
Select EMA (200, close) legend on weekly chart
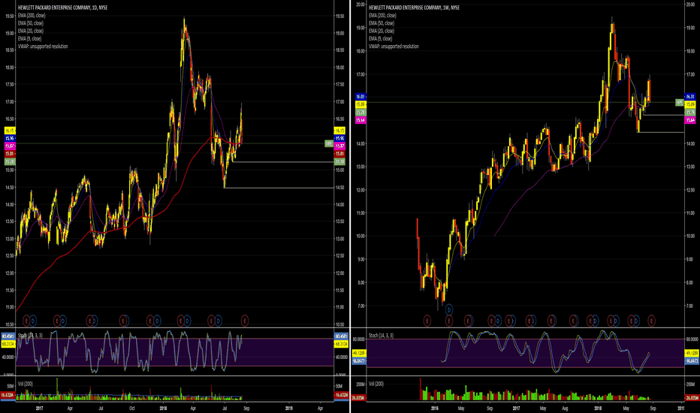[382, 15]
